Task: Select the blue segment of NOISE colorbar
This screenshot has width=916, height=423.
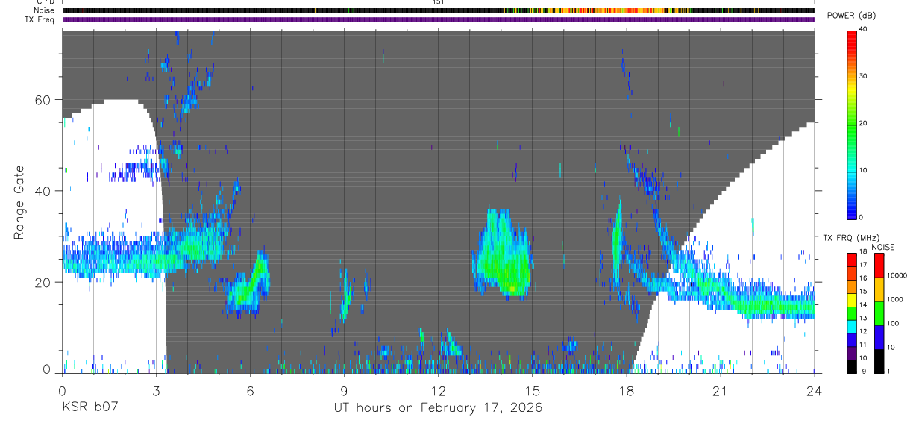Action: (878, 336)
